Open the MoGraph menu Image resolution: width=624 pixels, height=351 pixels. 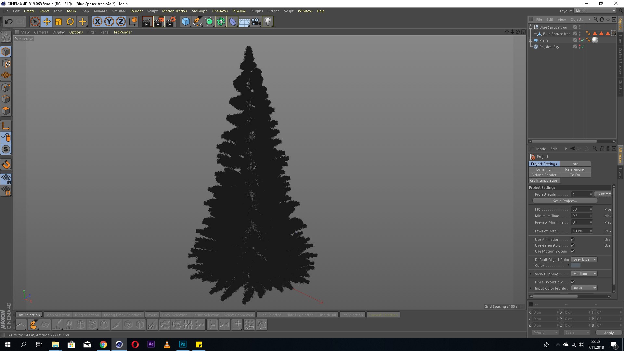[x=200, y=11]
